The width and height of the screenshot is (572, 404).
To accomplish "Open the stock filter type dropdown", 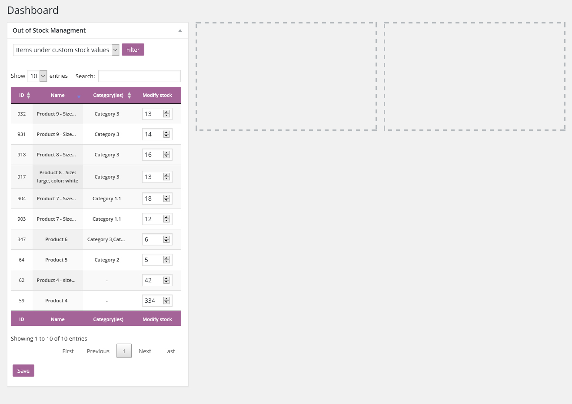I will [66, 50].
